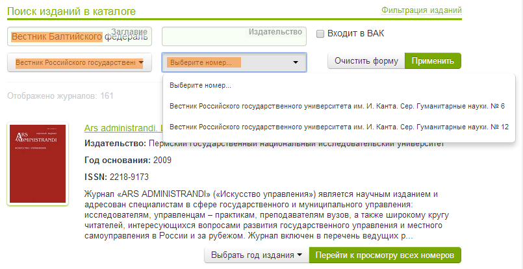Select the placeholder option Выберите номер in list
Image resolution: width=523 pixels, height=269 pixels.
pos(201,85)
